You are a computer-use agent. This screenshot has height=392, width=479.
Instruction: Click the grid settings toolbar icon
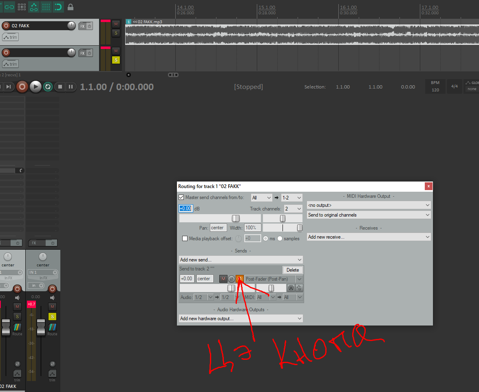(22, 7)
